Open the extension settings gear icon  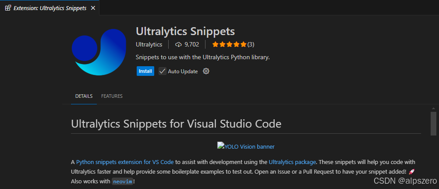pyautogui.click(x=206, y=71)
